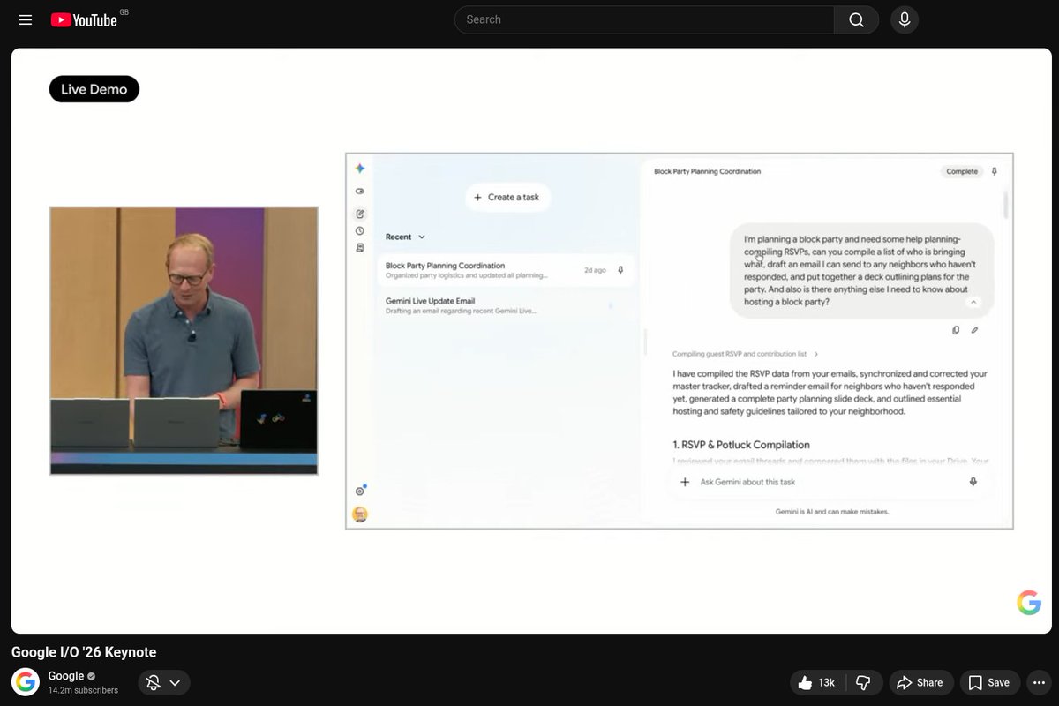This screenshot has width=1059, height=706.
Task: Click the YouTube search field
Action: (644, 19)
